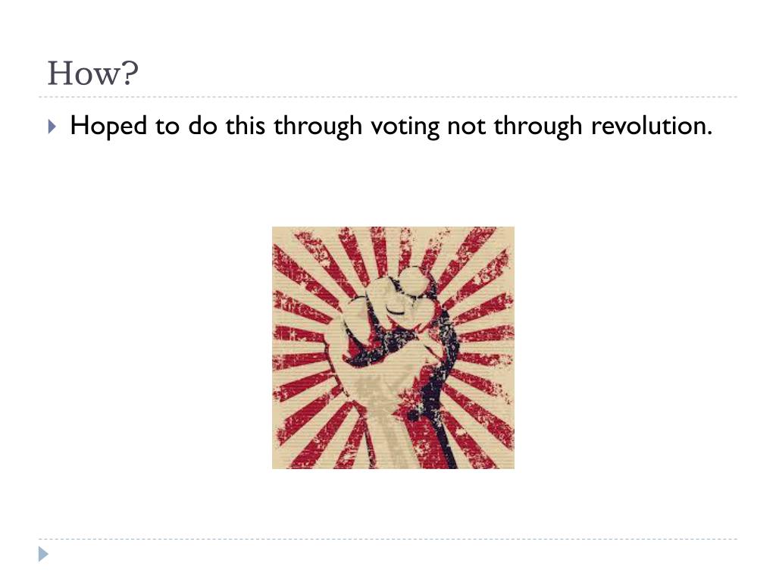Click the question mark in the title
Image resolution: width=776 pixels, height=582 pixels.
click(x=129, y=74)
